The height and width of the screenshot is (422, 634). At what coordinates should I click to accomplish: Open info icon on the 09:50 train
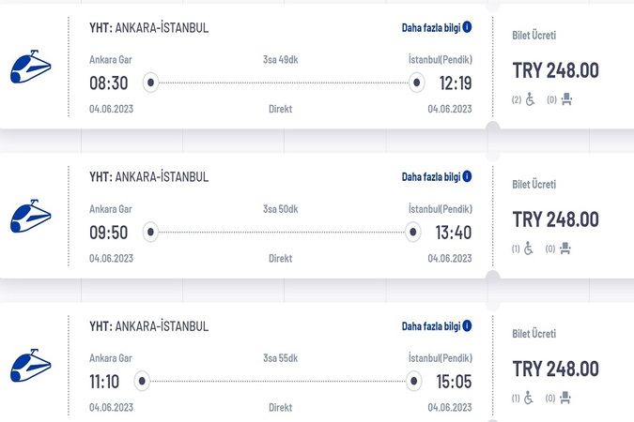pyautogui.click(x=467, y=176)
